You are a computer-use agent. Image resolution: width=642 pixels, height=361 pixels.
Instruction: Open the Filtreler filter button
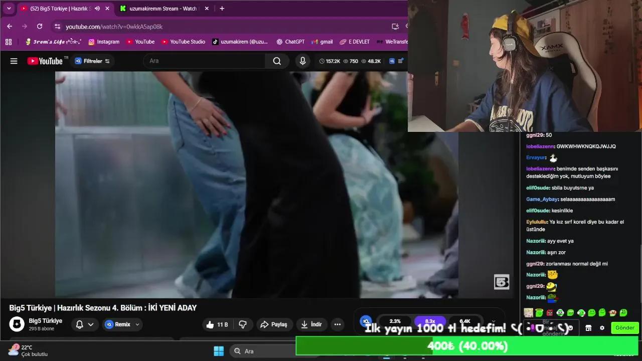[92, 61]
